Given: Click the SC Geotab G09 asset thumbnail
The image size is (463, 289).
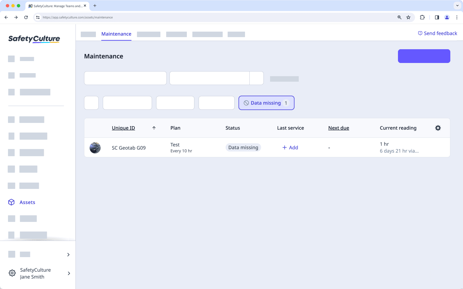Looking at the screenshot, I should (95, 147).
